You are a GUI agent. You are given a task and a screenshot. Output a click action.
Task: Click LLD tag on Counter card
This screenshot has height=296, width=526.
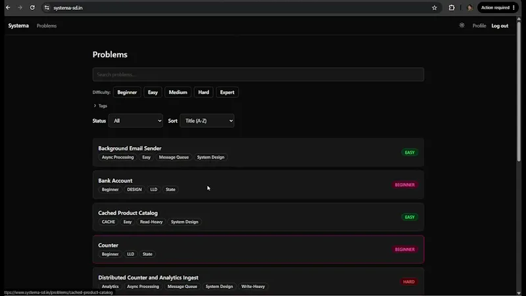click(130, 254)
